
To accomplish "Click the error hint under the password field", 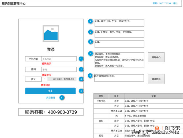I will coord(46,75).
